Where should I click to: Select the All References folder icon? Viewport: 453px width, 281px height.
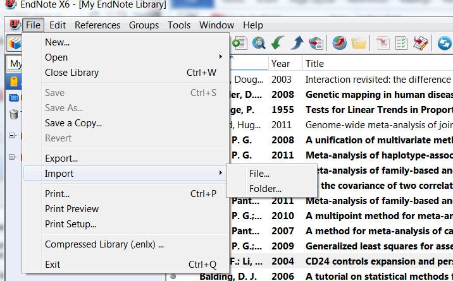coord(14,81)
